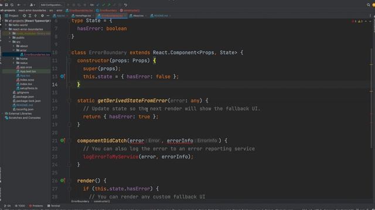Select app.scss in the project tree
This screenshot has width=375, height=210.
(x=24, y=67)
